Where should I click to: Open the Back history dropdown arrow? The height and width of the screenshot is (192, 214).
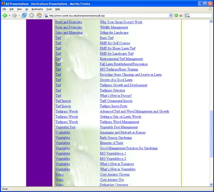click(x=10, y=16)
